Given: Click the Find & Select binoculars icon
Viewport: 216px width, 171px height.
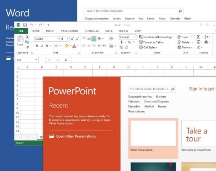Looking at the screenshot, I should (206, 42).
